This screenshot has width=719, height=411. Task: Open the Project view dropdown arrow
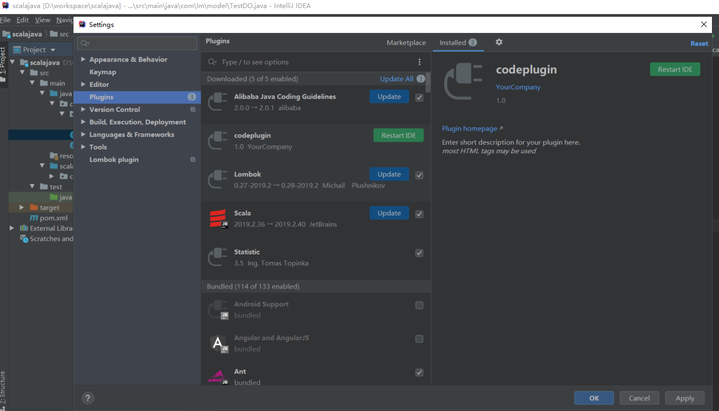[x=53, y=50]
